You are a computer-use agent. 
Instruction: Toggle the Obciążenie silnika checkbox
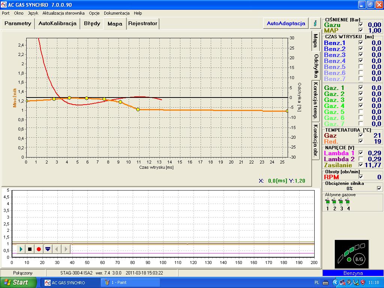[379, 188]
